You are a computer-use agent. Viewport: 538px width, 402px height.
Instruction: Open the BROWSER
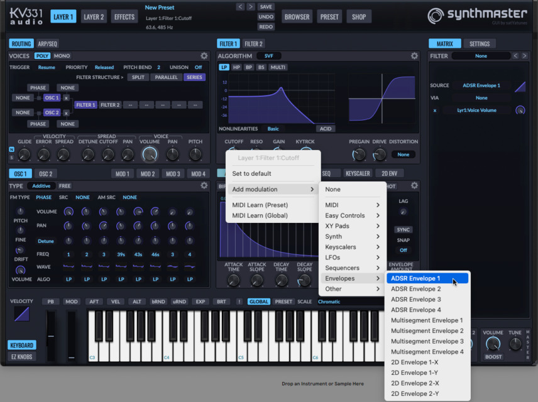coord(297,17)
